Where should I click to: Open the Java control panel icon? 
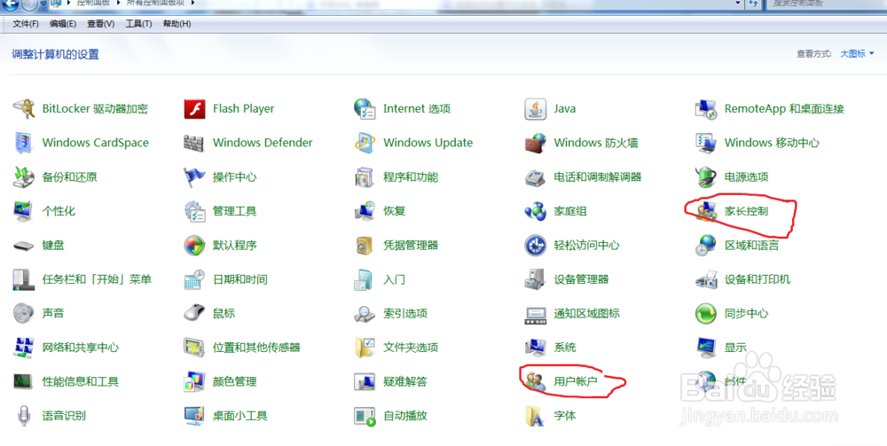pos(535,108)
